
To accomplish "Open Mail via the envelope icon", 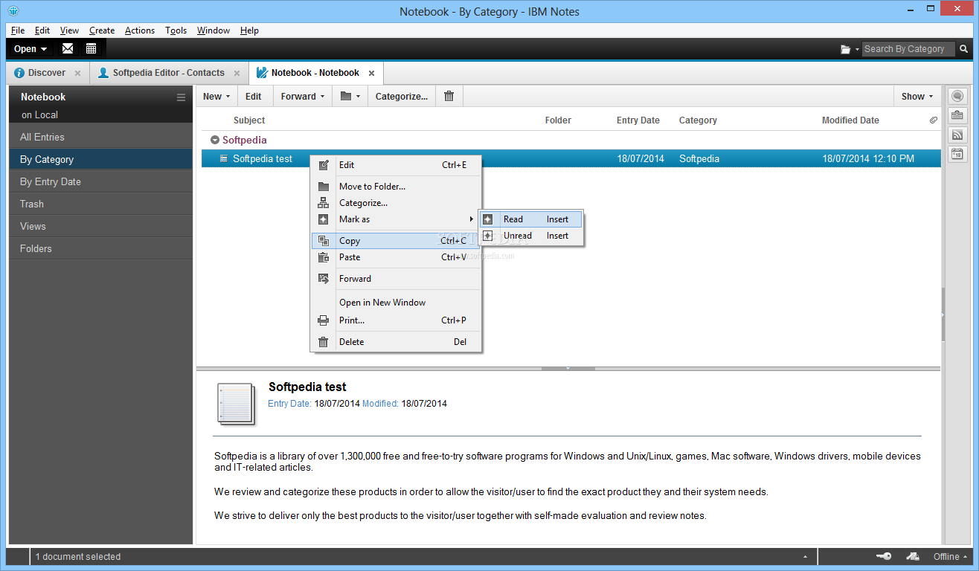I will pos(68,49).
